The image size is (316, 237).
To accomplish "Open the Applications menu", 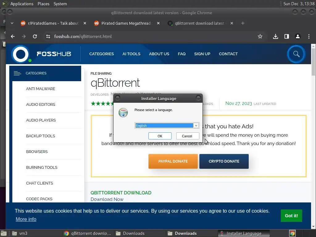I will [22, 4].
